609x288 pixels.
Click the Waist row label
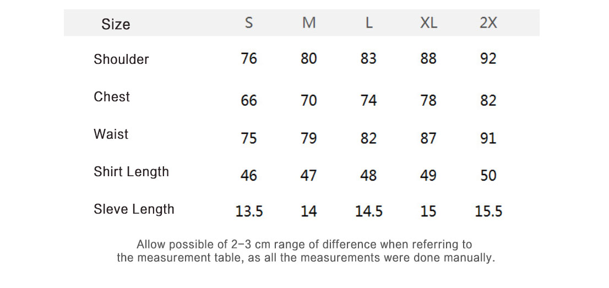111,134
